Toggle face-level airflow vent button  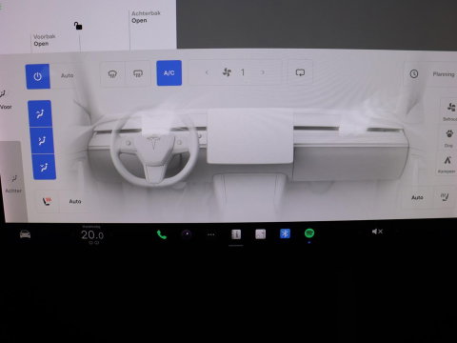tap(42, 140)
